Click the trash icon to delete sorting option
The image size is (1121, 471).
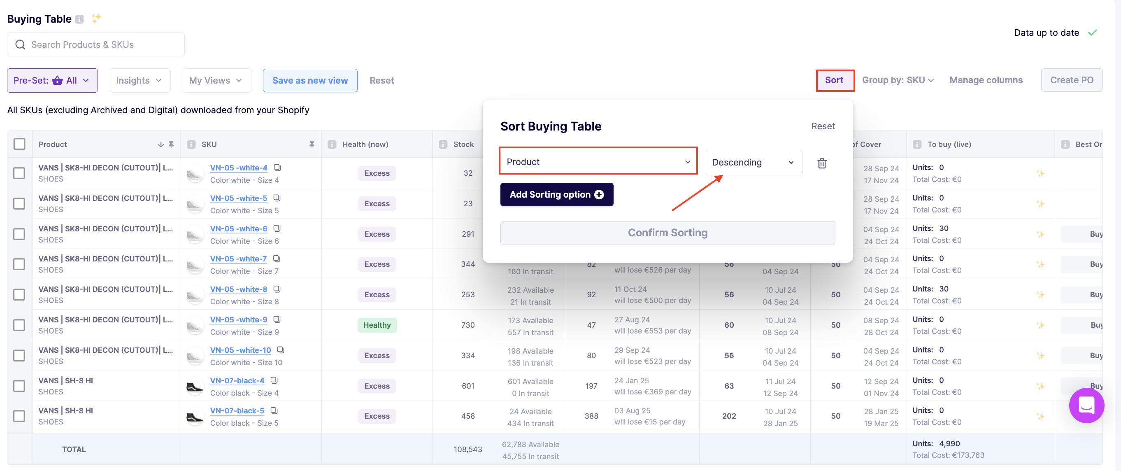tap(821, 163)
